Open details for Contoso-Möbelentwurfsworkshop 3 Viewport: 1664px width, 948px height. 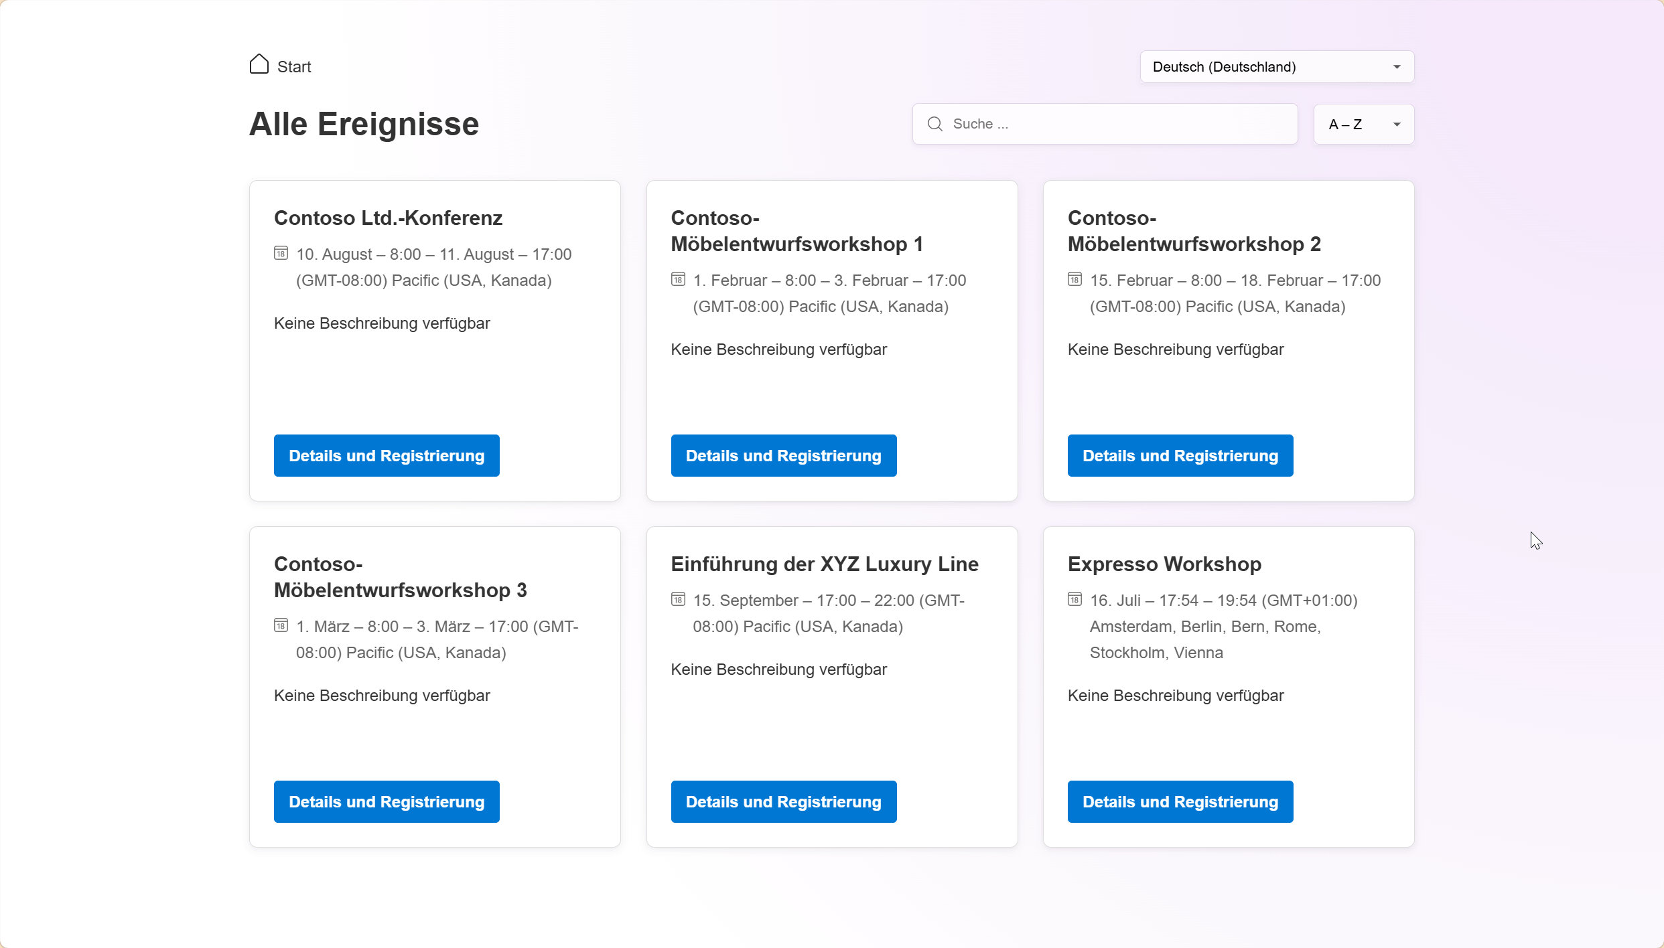(387, 802)
